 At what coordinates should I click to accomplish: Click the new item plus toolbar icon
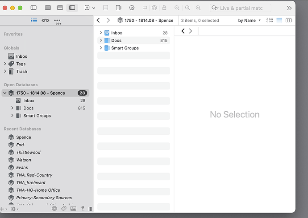[87, 8]
